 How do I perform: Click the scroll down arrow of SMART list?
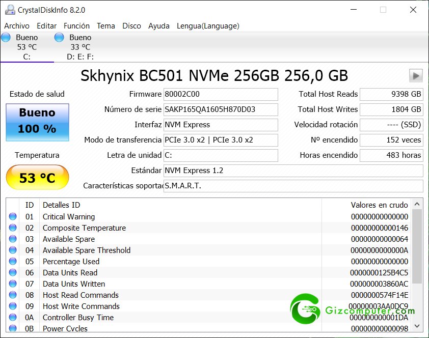click(417, 326)
